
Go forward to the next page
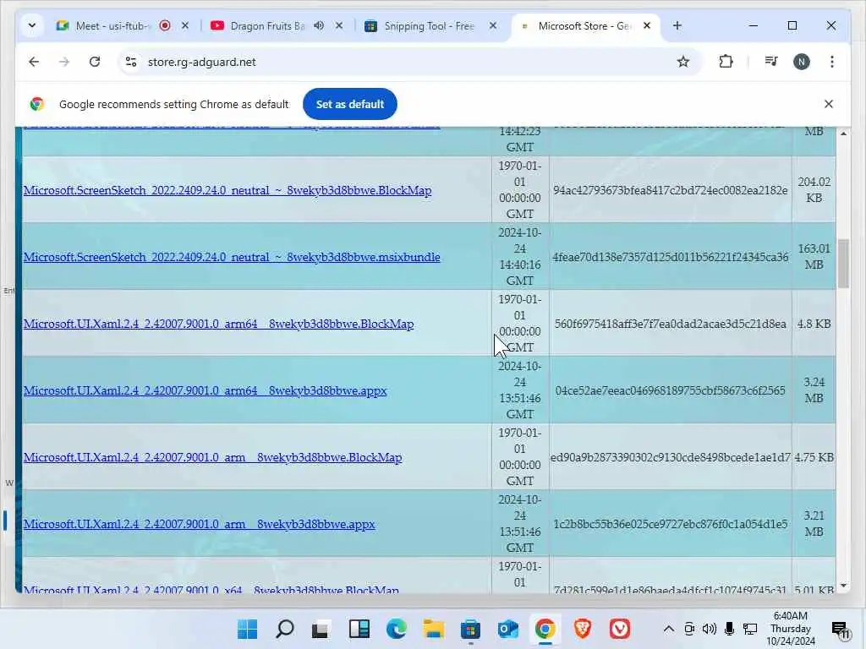(64, 62)
